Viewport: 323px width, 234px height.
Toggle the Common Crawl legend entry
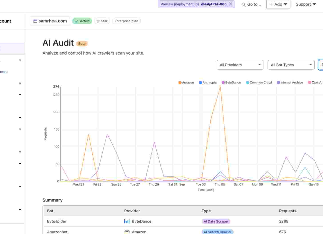(x=258, y=82)
